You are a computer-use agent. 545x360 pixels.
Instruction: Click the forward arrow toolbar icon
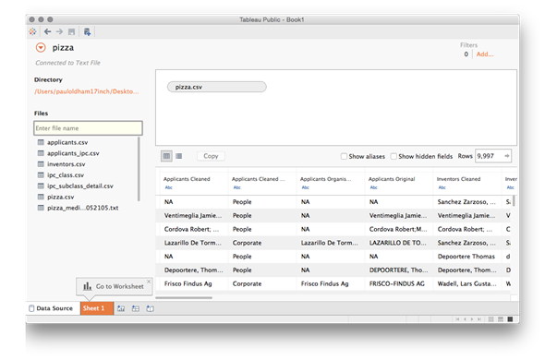(59, 31)
